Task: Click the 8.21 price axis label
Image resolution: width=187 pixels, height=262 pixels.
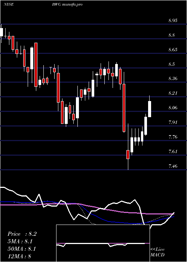Action: pyautogui.click(x=173, y=93)
